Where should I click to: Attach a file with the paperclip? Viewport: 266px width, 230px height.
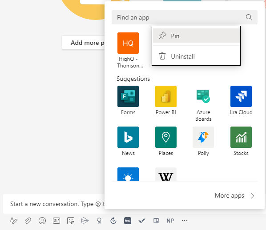tap(28, 221)
